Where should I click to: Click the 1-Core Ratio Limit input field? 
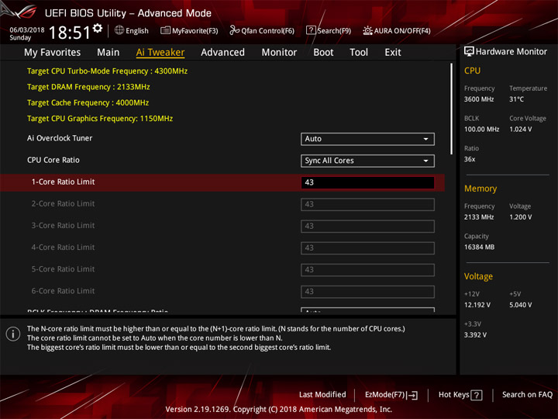(x=367, y=182)
